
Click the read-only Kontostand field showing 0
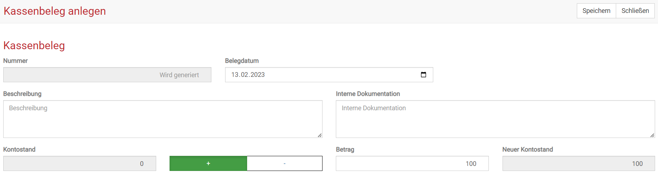79,163
